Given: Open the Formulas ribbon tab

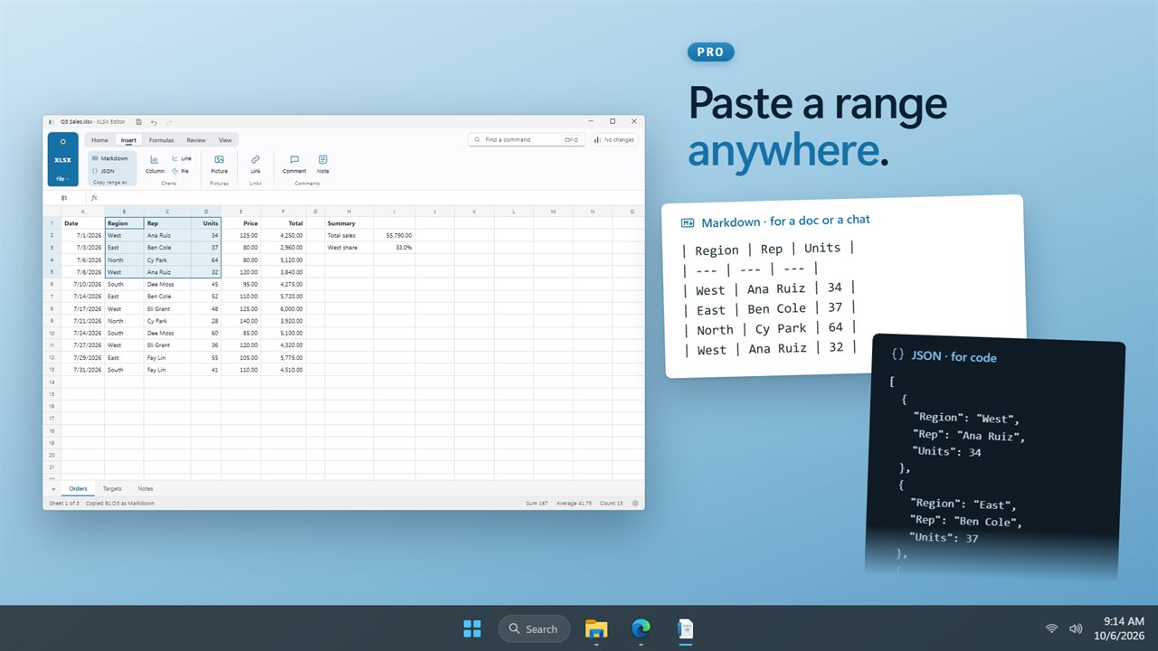Looking at the screenshot, I should tap(161, 140).
